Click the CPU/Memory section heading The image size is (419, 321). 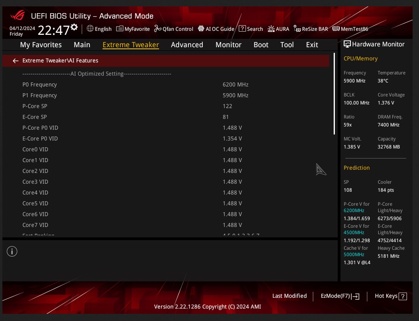361,58
